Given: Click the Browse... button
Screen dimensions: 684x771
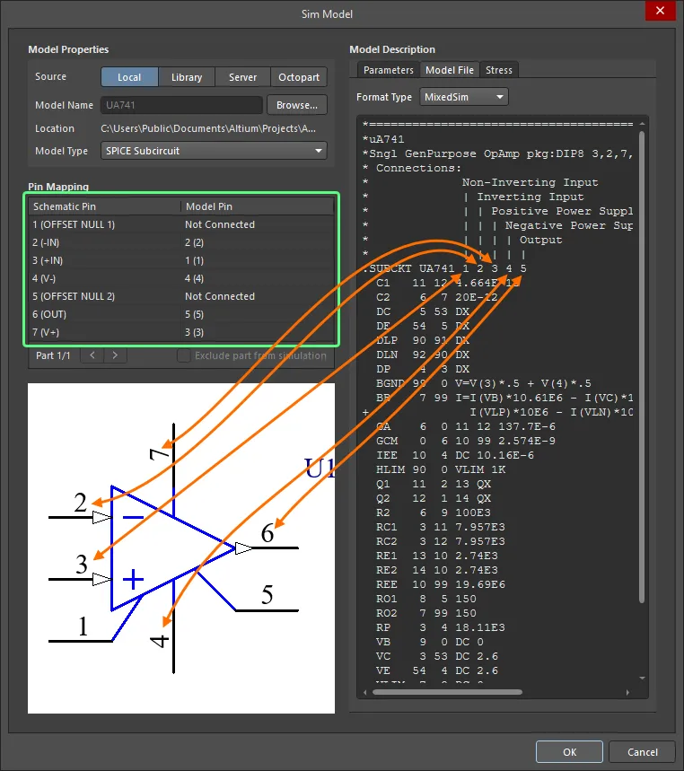Looking at the screenshot, I should tap(296, 105).
